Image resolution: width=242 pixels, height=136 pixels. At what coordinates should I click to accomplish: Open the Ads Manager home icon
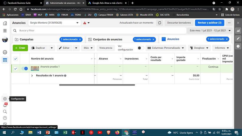pyautogui.click(x=5, y=23)
